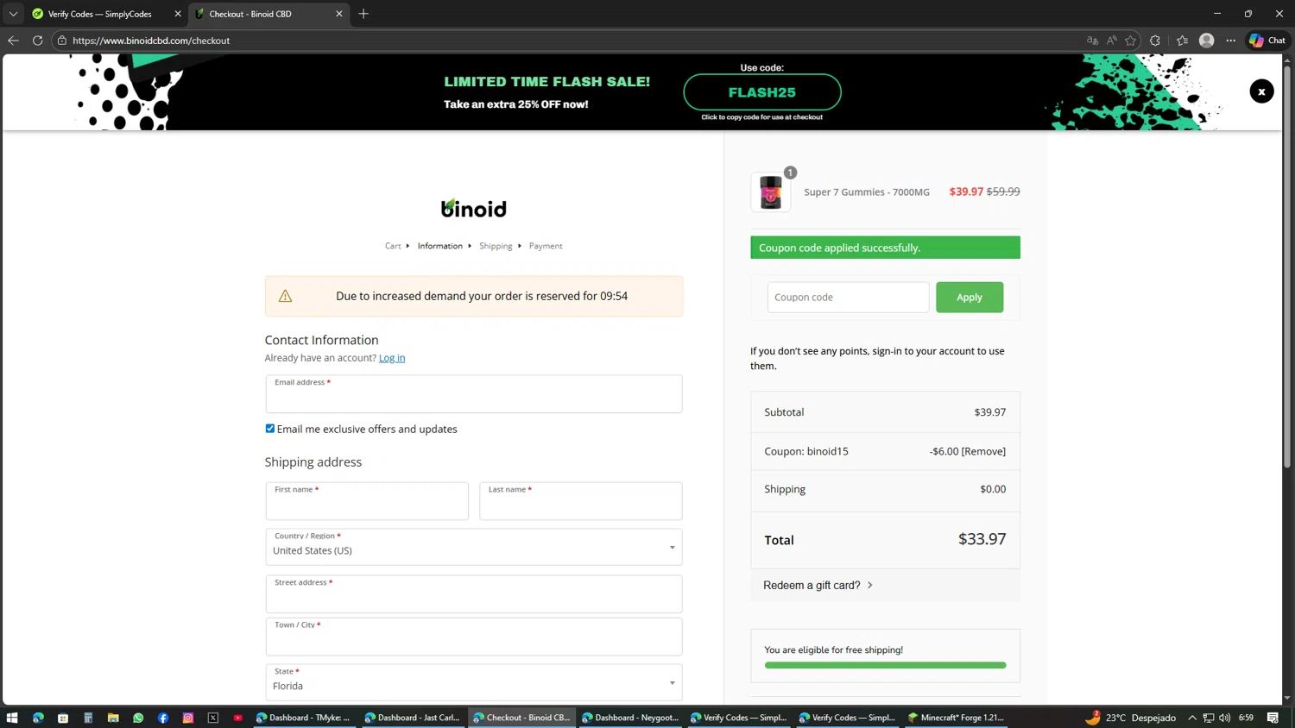
Task: Go back to Cart step
Action: 393,246
